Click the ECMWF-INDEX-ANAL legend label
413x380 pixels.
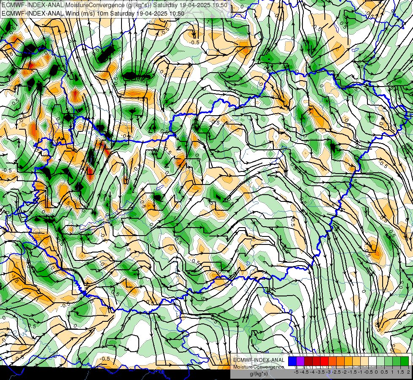[x=259, y=360]
